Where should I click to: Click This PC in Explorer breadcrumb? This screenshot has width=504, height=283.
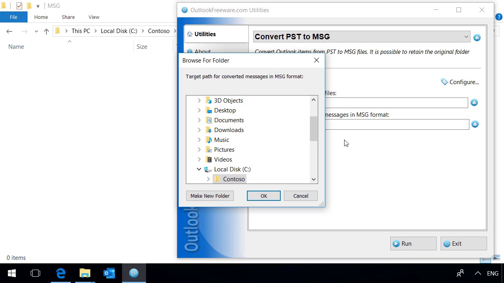click(x=81, y=31)
